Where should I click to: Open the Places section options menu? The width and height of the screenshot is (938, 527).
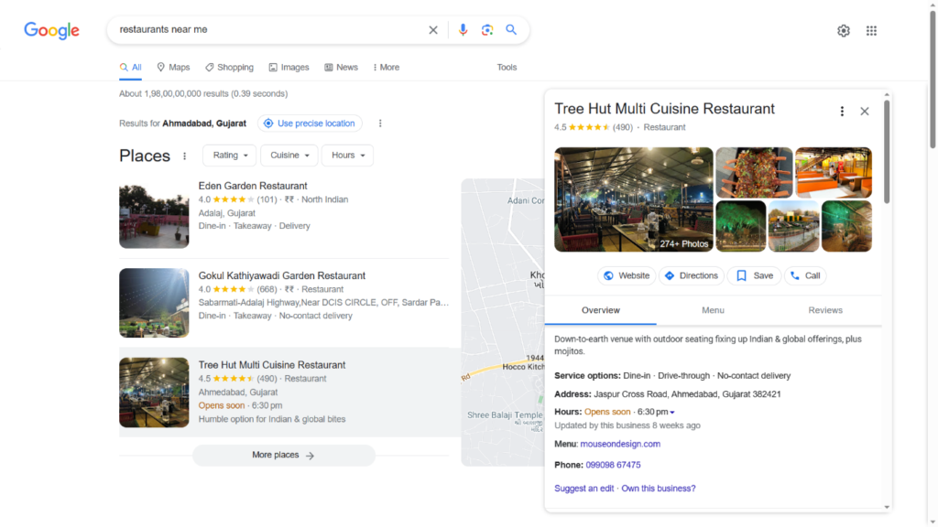click(184, 156)
